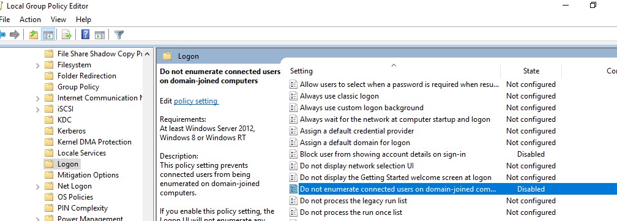Click the Filter funnel toolbar icon

119,35
